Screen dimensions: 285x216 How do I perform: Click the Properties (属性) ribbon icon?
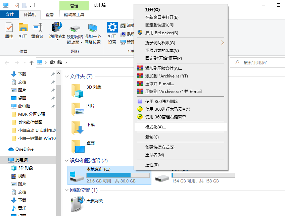point(9,30)
